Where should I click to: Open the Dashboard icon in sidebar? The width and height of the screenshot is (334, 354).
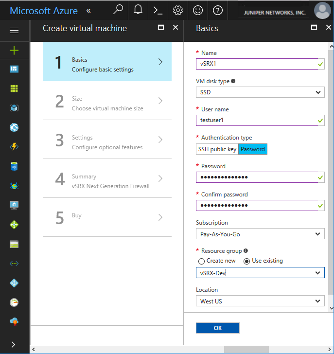pyautogui.click(x=14, y=70)
